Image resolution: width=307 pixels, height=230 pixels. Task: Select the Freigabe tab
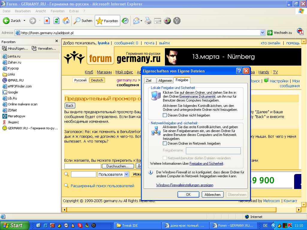click(182, 80)
